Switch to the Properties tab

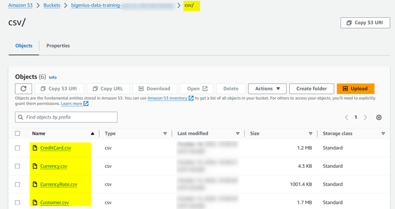[x=58, y=46]
